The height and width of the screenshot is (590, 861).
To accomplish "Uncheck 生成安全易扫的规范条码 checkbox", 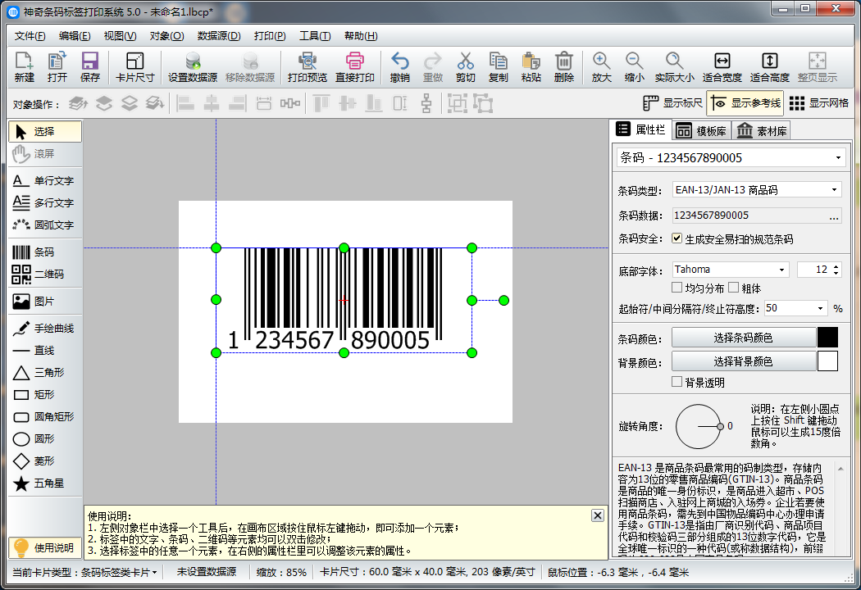I will tap(676, 239).
